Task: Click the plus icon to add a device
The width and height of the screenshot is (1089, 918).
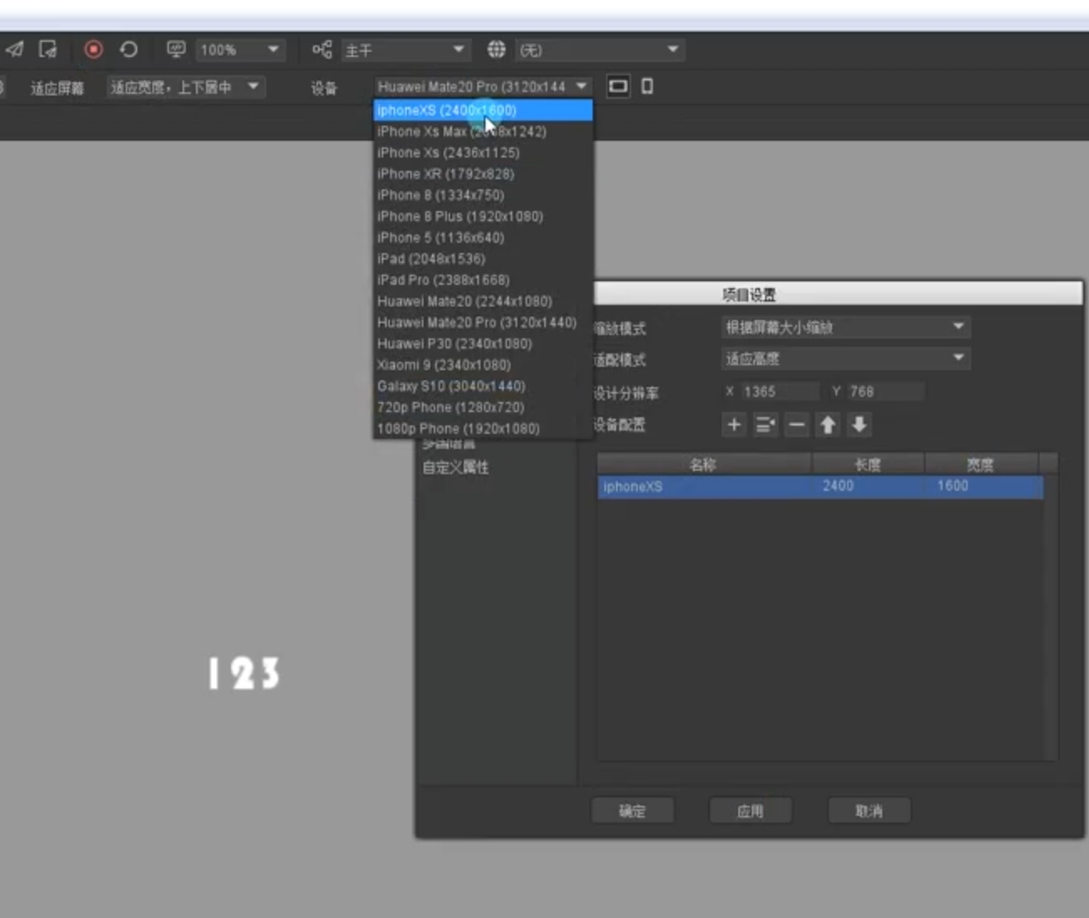Action: (734, 425)
